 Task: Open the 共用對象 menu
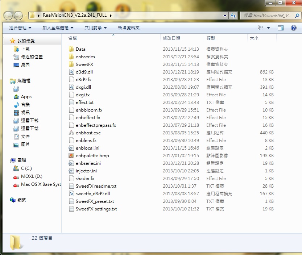96,28
